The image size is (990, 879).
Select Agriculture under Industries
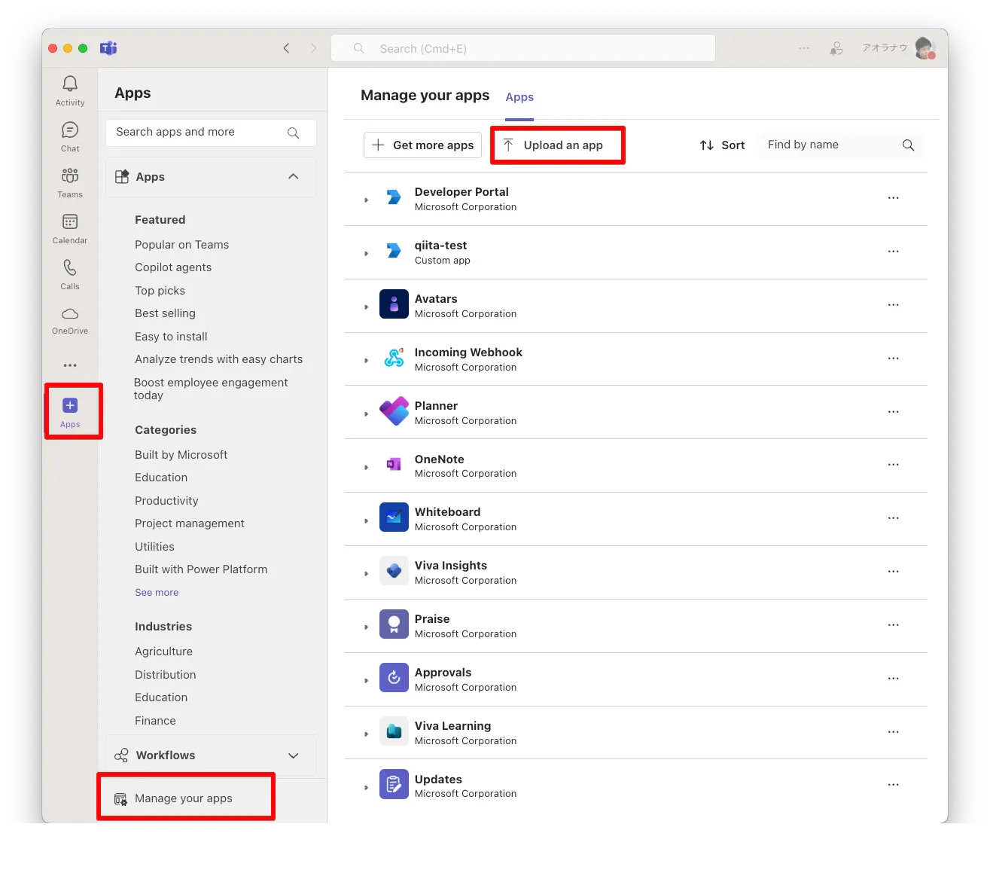164,652
